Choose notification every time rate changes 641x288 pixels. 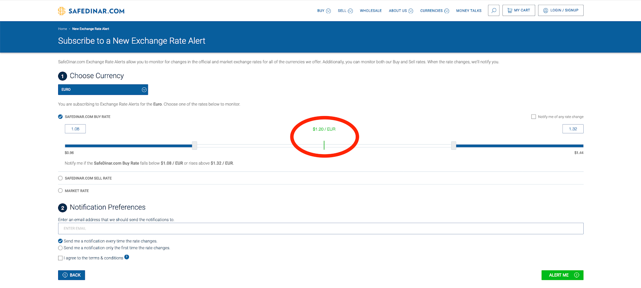pyautogui.click(x=60, y=241)
